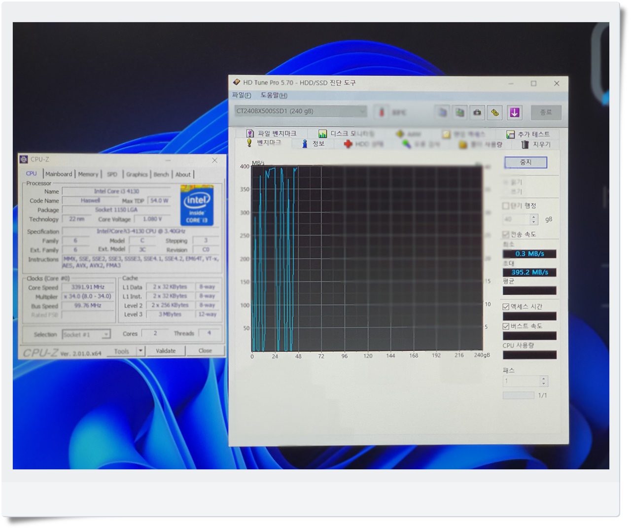Click the purple download arrow icon
Image resolution: width=631 pixels, height=528 pixels.
pos(515,112)
